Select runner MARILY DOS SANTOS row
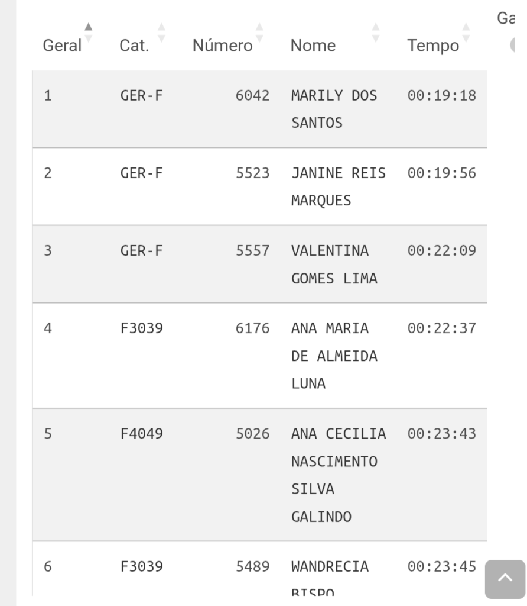 point(259,109)
